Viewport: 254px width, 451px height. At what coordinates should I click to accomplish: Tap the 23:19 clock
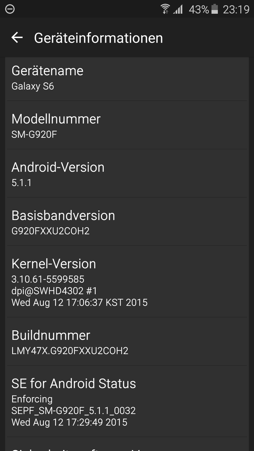click(236, 10)
